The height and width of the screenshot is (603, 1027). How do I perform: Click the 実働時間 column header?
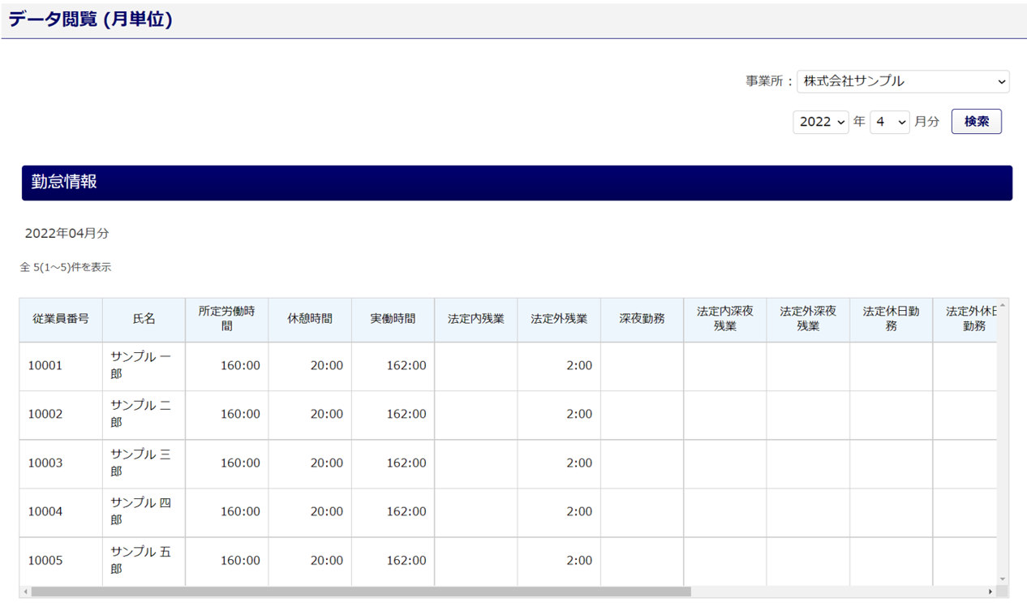(393, 319)
